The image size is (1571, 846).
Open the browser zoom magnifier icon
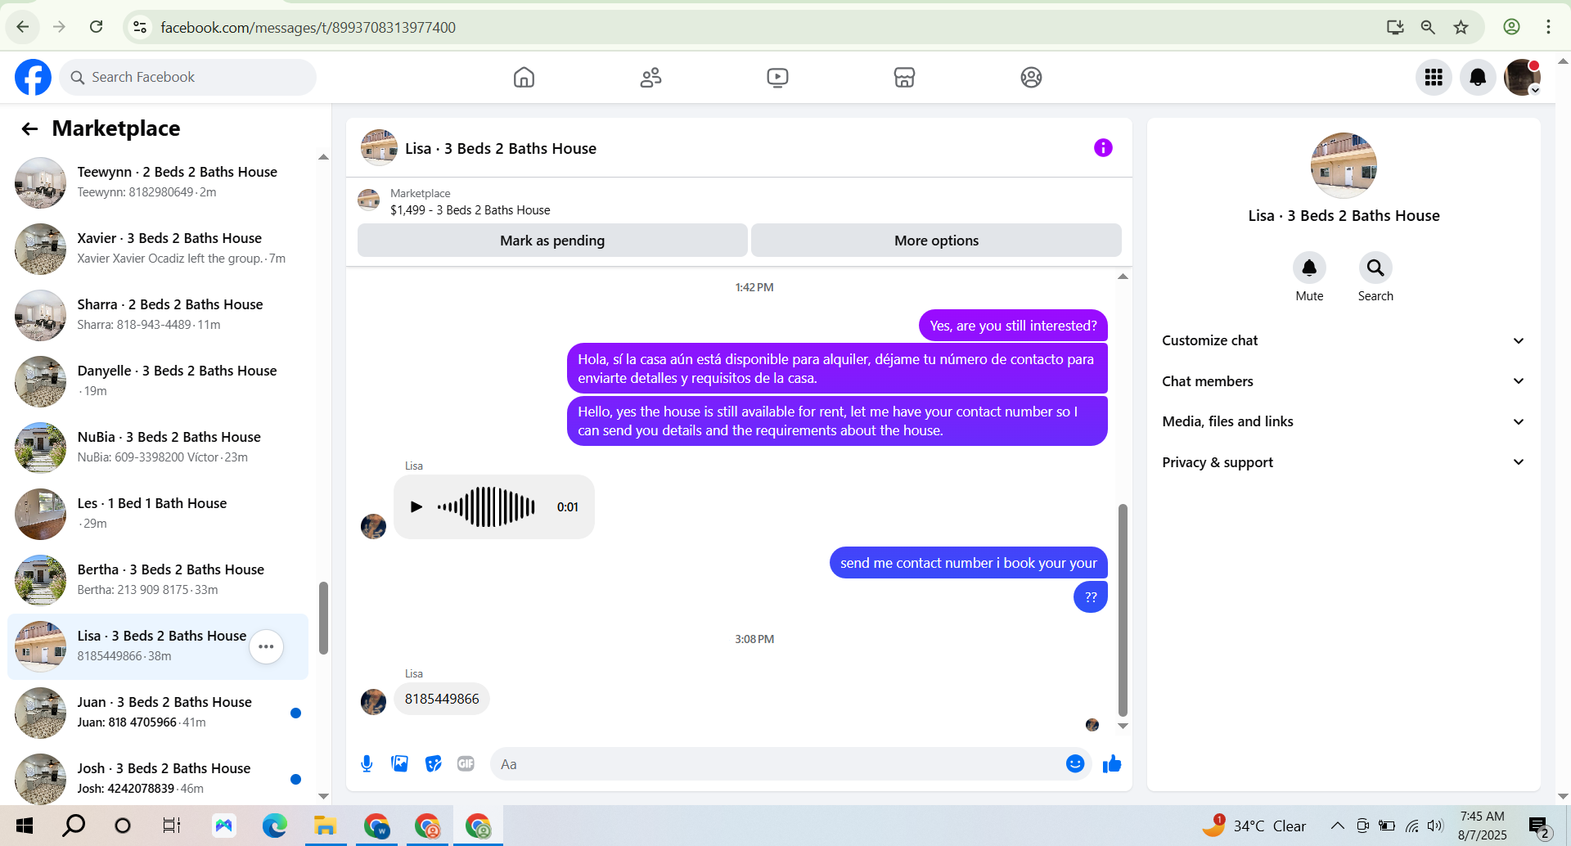(1428, 27)
